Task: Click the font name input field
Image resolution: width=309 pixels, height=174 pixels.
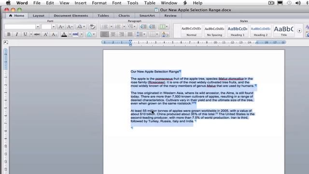Action: click(x=20, y=27)
